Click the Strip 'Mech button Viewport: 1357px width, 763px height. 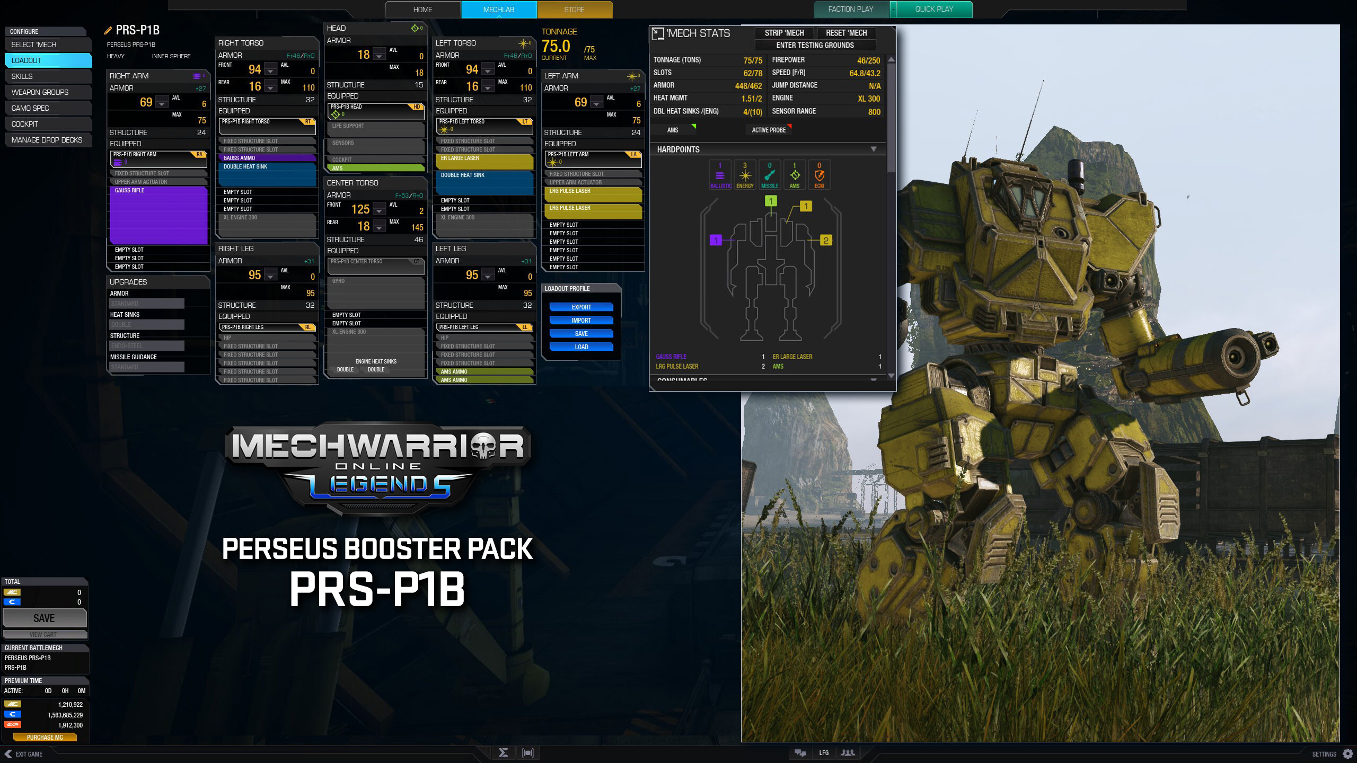pos(785,33)
